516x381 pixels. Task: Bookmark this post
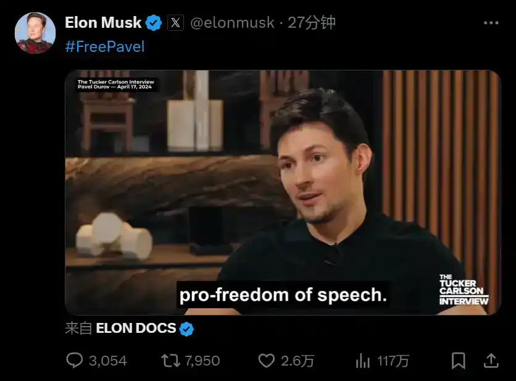pos(458,361)
